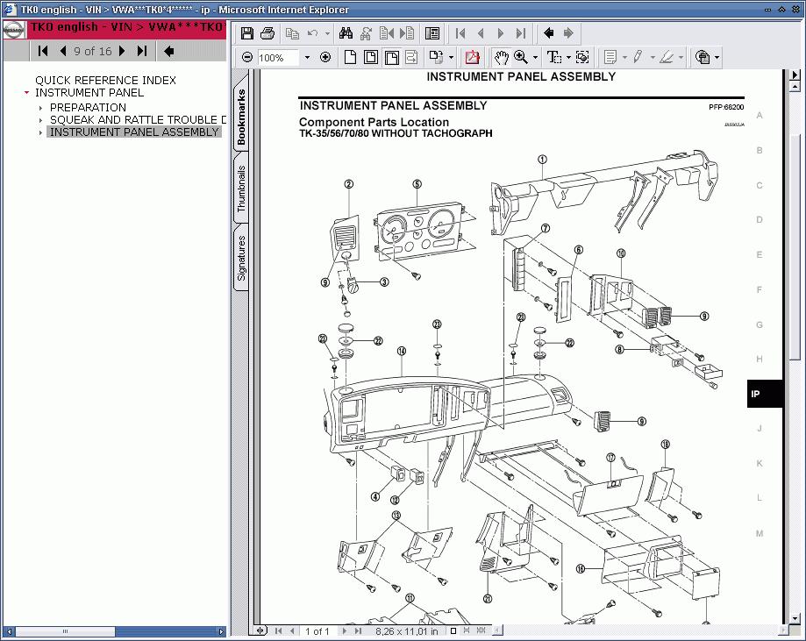Open text select tool dropdown arrow
This screenshot has width=806, height=641.
click(x=568, y=58)
